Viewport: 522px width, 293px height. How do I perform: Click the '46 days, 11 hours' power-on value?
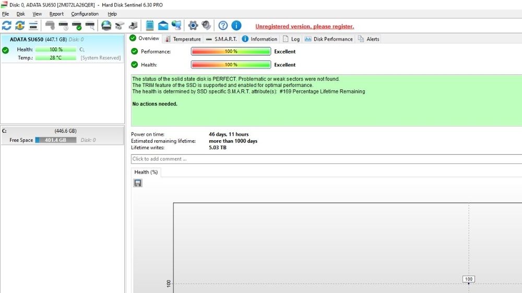pos(229,135)
